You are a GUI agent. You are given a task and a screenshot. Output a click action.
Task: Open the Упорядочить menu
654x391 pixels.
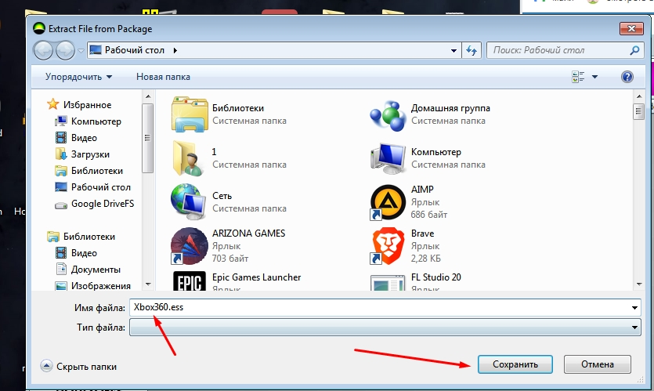(78, 77)
